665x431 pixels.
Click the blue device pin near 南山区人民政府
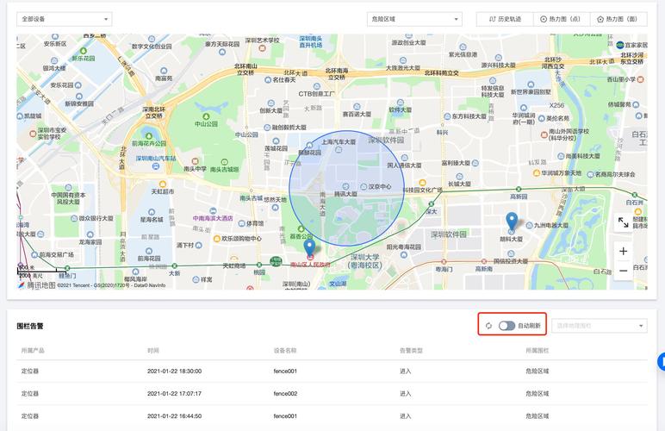tap(310, 247)
